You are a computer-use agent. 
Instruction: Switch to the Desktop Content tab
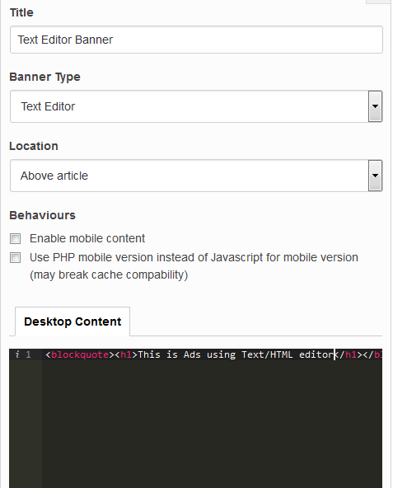[73, 321]
